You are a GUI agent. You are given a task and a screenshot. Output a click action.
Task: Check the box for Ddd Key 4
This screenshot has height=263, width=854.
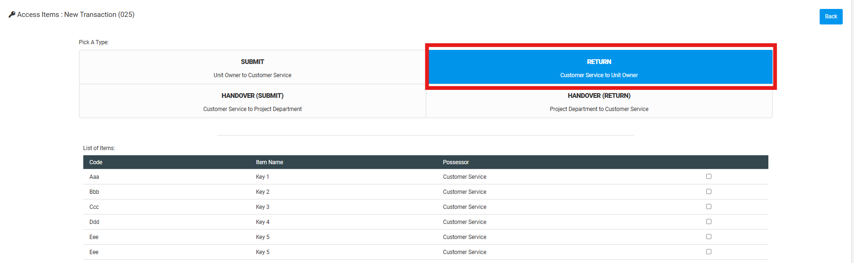click(x=709, y=222)
